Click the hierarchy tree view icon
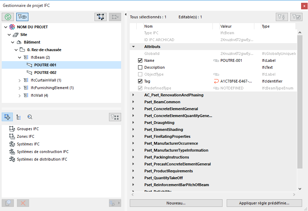This screenshot has width=308, height=211. (19, 117)
